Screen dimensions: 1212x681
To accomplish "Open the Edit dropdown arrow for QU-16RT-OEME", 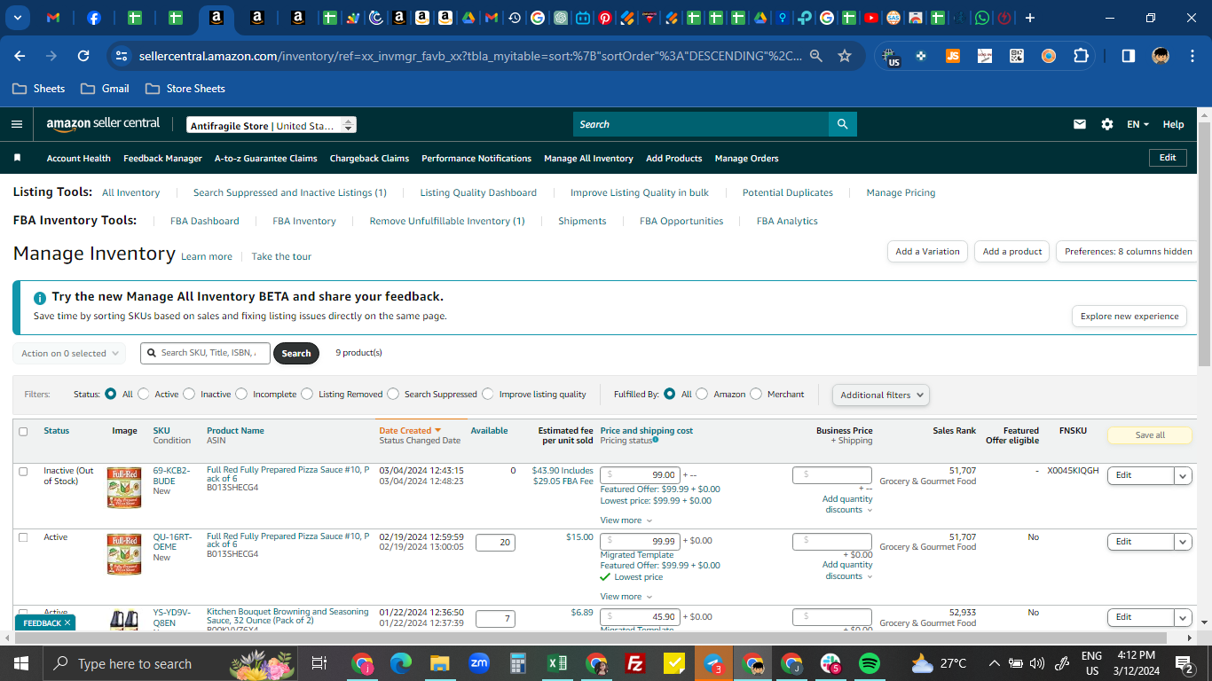I will pyautogui.click(x=1183, y=542).
